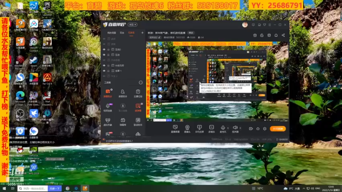
Task: Click the preview eye icon near settings gear
Action: (x=258, y=129)
